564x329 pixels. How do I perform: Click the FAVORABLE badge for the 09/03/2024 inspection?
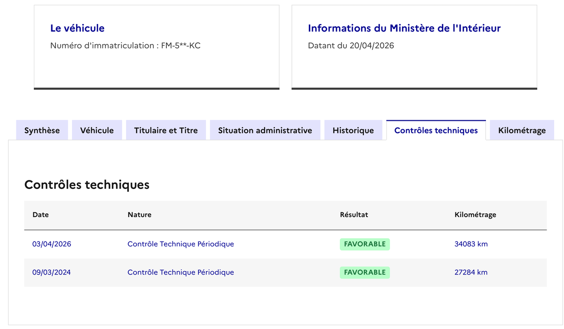[365, 272]
